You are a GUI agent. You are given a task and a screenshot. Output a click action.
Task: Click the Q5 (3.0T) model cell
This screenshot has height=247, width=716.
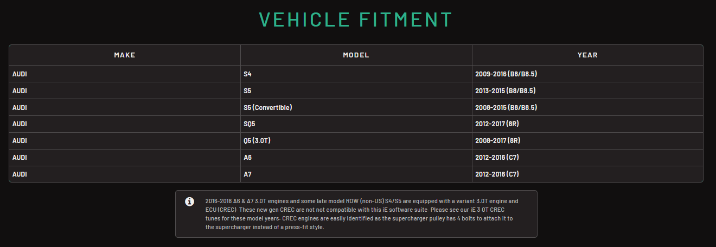257,141
